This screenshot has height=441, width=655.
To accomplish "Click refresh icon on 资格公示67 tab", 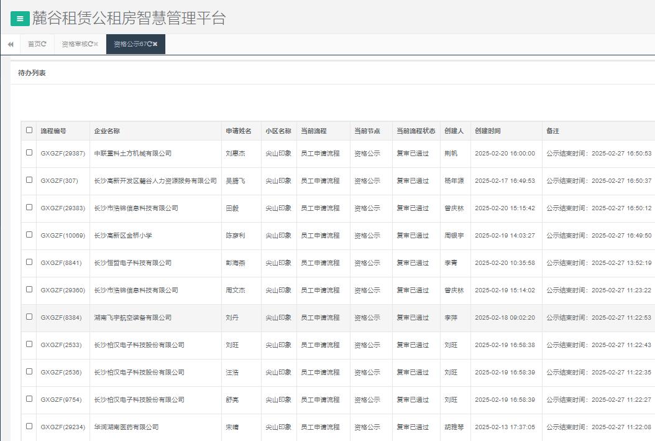I will click(x=149, y=44).
